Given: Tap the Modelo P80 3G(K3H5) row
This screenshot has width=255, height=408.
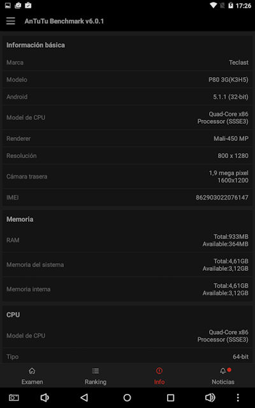Looking at the screenshot, I should (x=127, y=80).
